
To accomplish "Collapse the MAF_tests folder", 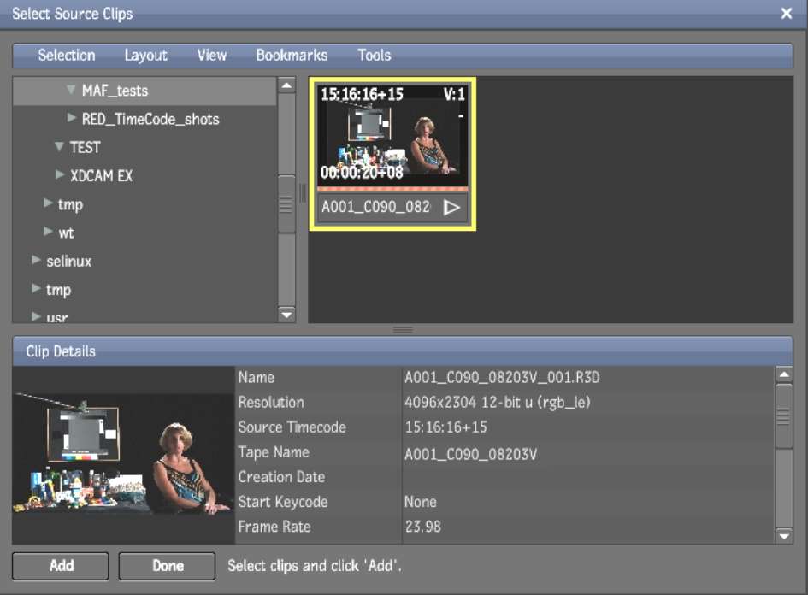I will click(71, 91).
